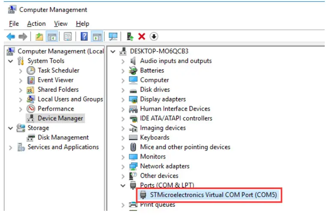Select Device Manager in the tree
Viewport: 326px width, 216px height.
(60, 118)
